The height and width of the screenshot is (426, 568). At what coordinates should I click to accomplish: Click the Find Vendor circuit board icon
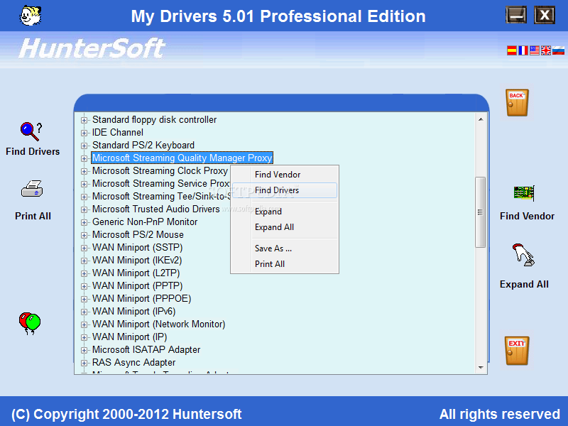click(524, 193)
